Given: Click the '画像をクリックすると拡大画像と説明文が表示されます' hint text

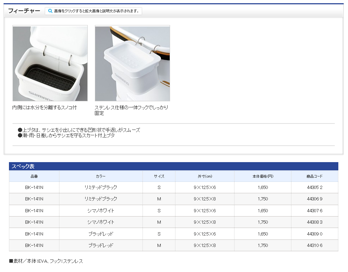Looking at the screenshot, I should click(97, 11).
